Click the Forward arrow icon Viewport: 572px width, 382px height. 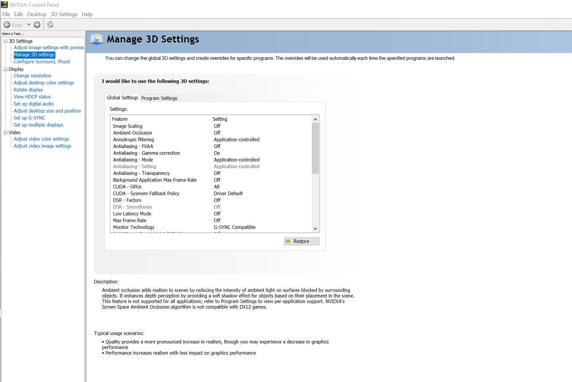[37, 25]
